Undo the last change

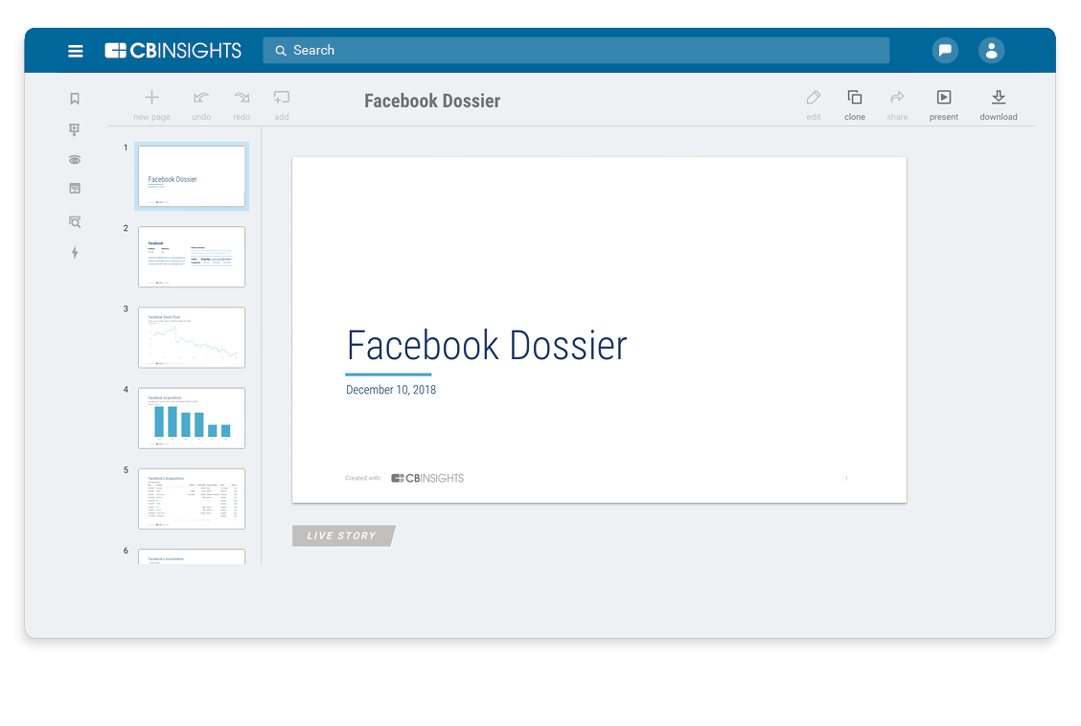[x=201, y=105]
